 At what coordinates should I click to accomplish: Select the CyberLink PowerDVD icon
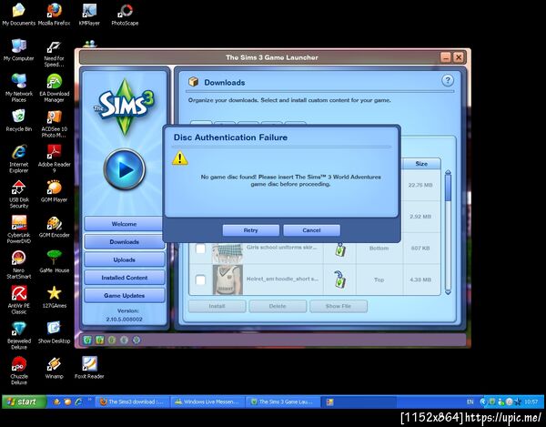(19, 229)
